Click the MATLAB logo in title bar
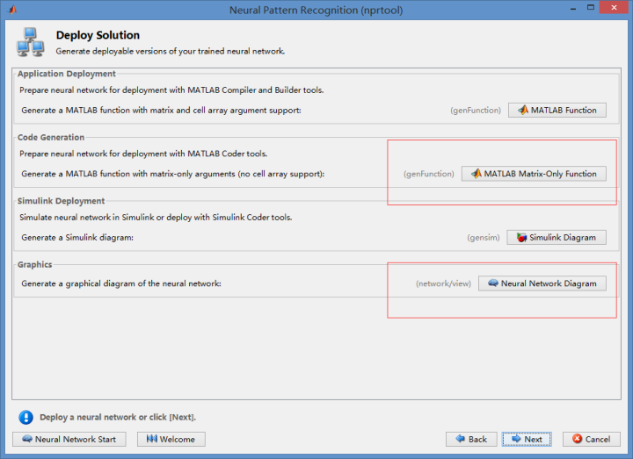Image resolution: width=633 pixels, height=459 pixels. [x=12, y=10]
